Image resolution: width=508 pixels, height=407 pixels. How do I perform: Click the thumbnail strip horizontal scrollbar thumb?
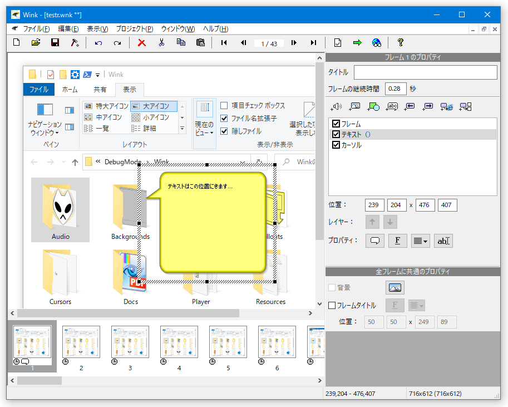40,380
